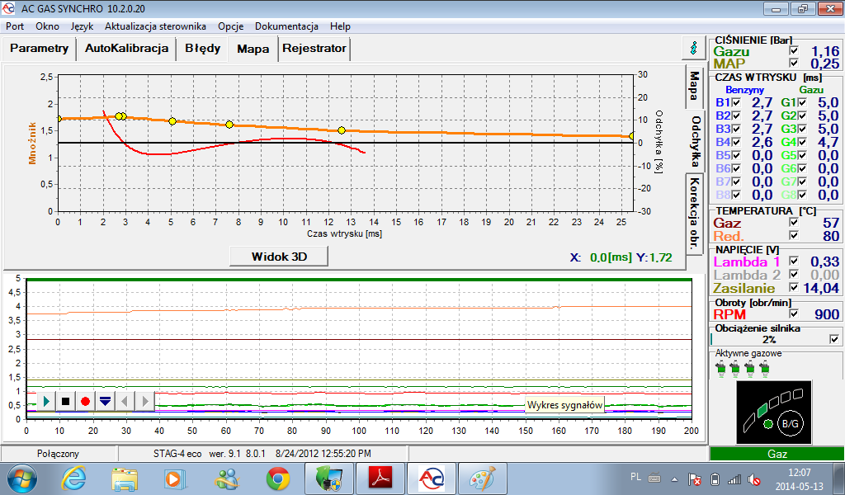Viewport: 845px width, 495px height.
Task: Open the Aktualizacja sterownika menu
Action: 155,26
